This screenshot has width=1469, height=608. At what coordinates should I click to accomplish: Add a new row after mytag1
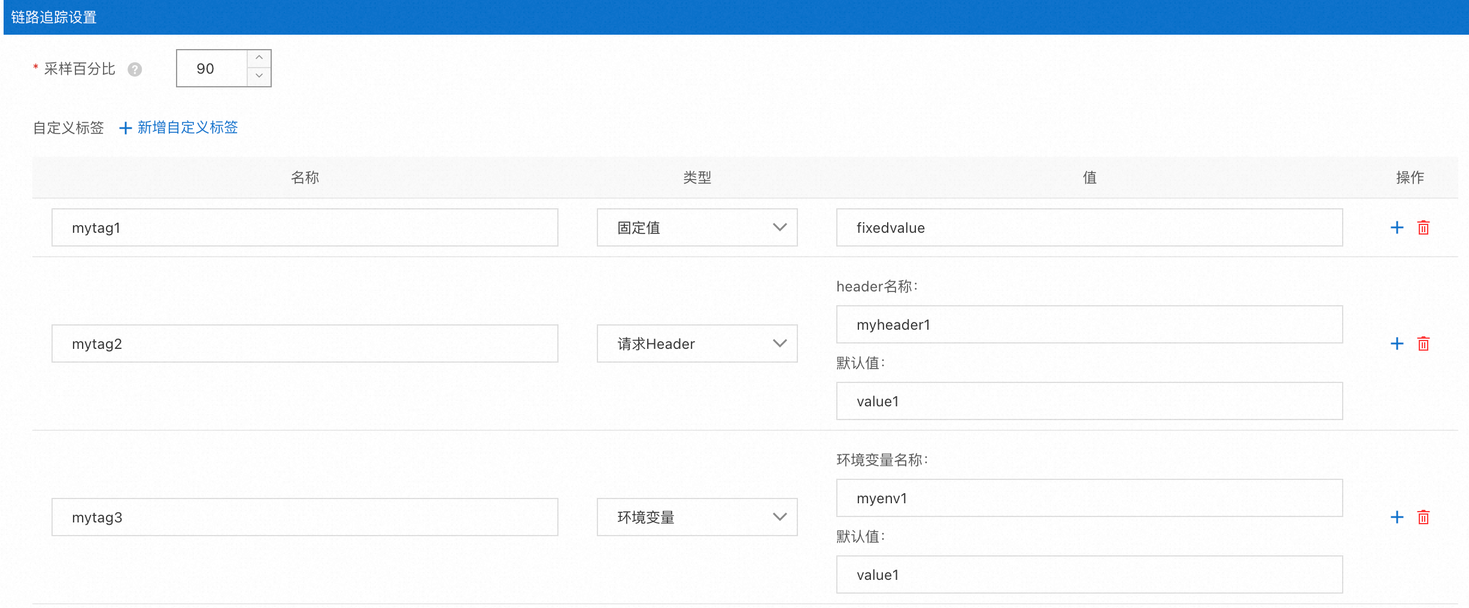point(1397,227)
